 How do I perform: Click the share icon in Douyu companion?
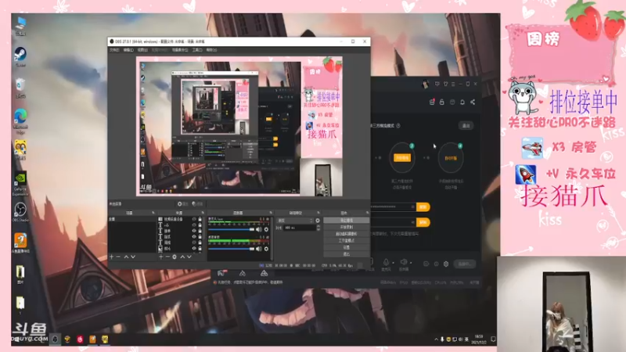pos(473,102)
